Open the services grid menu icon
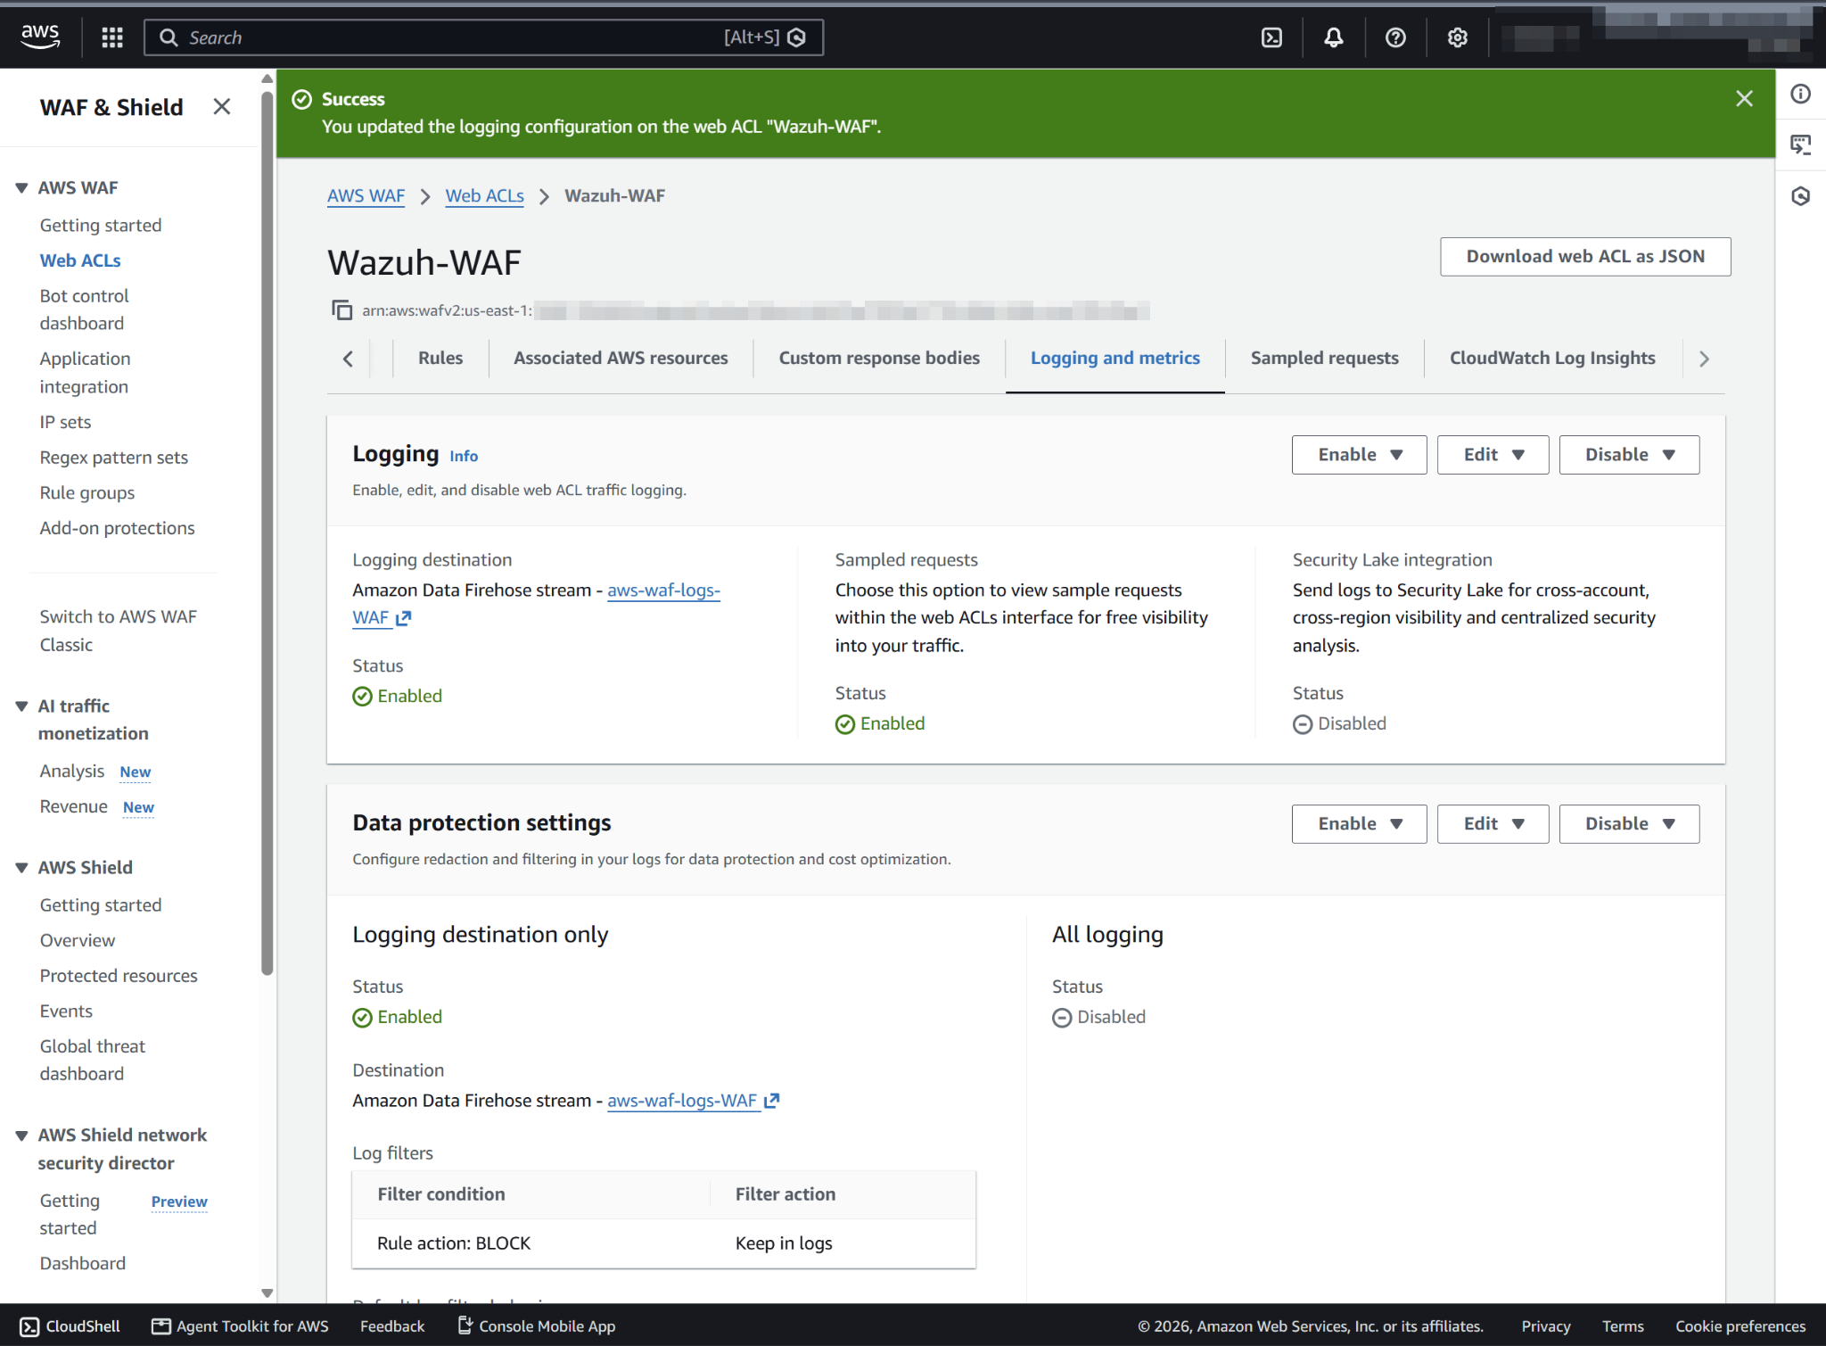Viewport: 1826px width, 1346px height. (x=112, y=37)
